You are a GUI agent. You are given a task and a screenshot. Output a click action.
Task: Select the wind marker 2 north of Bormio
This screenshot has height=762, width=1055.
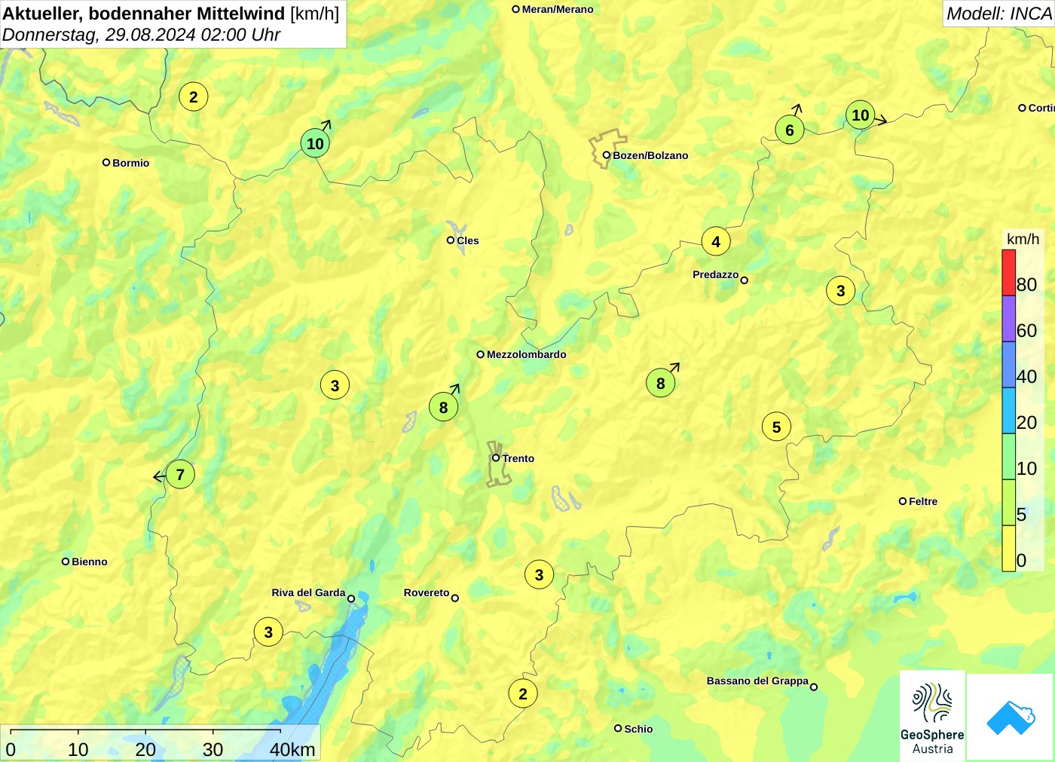tap(194, 96)
